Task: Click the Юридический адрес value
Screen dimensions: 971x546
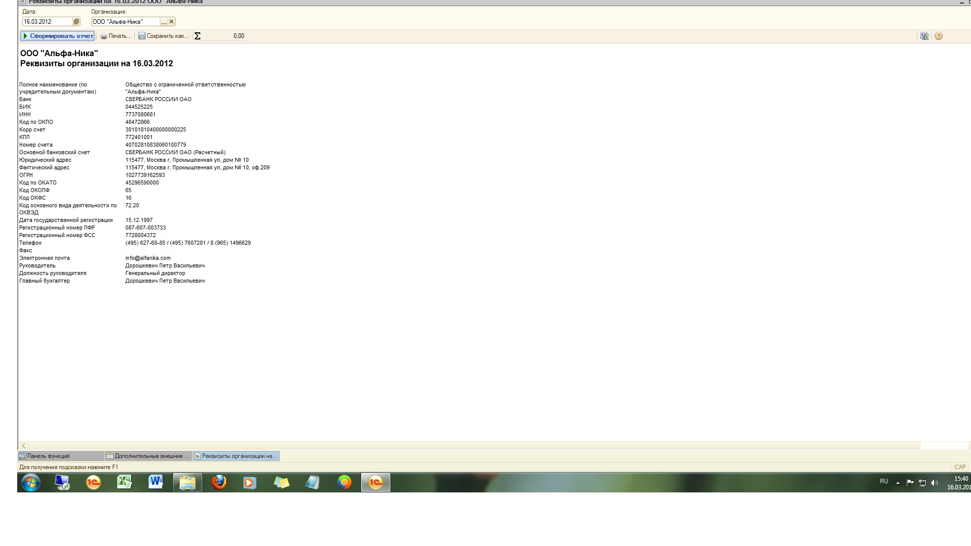Action: pyautogui.click(x=187, y=160)
